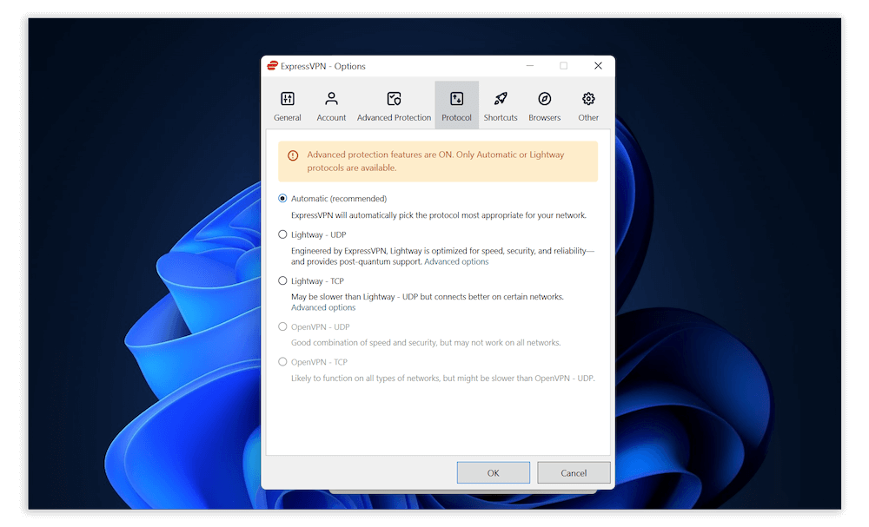Screen dimensions: 869x527
Task: Click the Advanced Protection shield icon
Action: tap(394, 98)
